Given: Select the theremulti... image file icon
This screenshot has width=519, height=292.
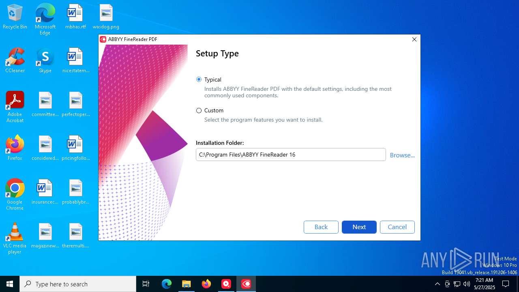Looking at the screenshot, I should tap(75, 236).
